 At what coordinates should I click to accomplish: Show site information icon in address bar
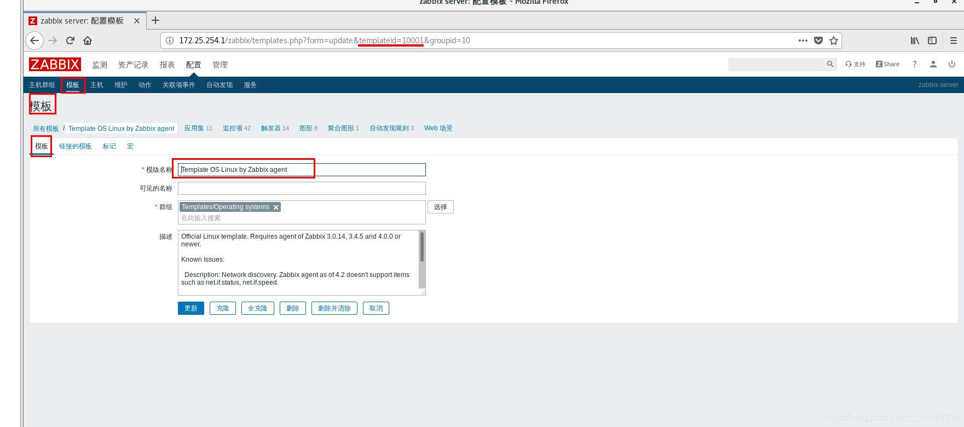click(x=170, y=41)
